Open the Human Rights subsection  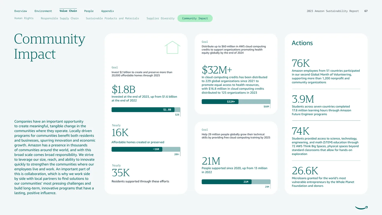tap(24, 18)
